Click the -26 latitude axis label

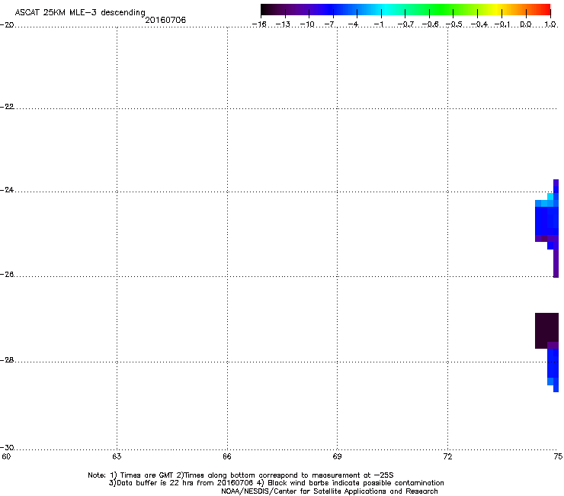(x=7, y=275)
